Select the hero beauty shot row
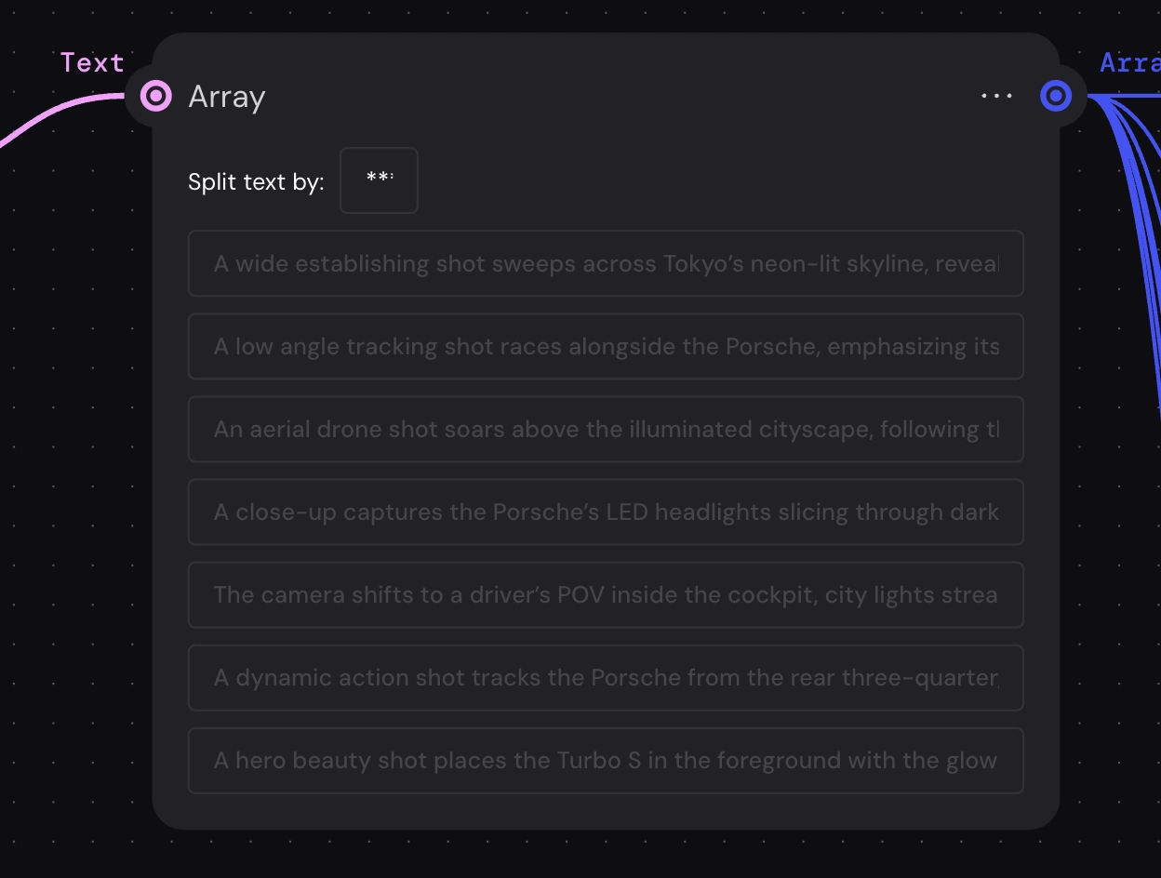Image resolution: width=1161 pixels, height=878 pixels. tap(606, 761)
